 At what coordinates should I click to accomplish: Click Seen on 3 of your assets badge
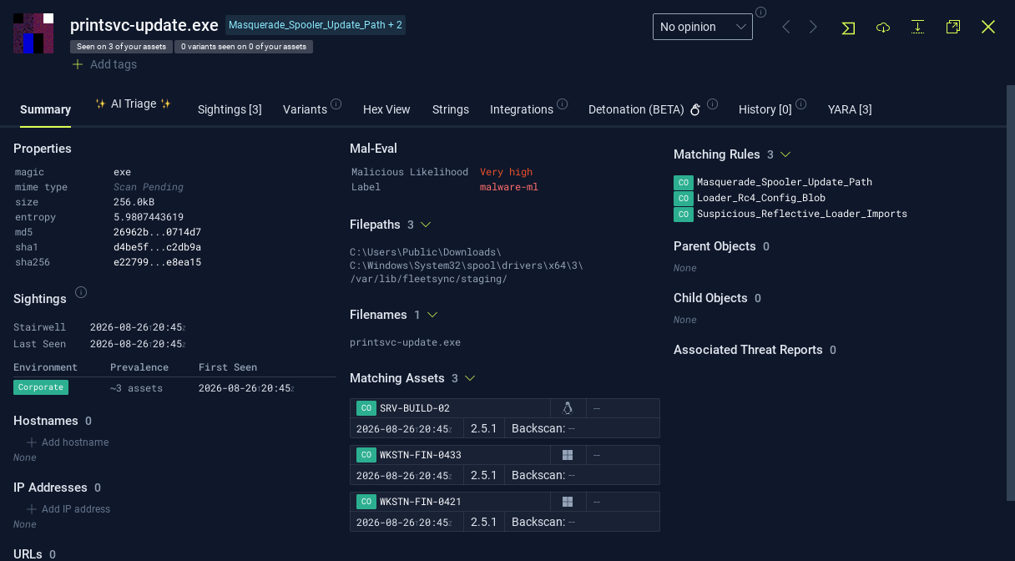pos(121,47)
